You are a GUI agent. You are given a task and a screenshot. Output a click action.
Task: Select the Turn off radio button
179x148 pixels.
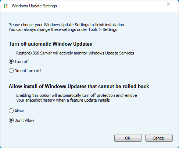click(11, 61)
